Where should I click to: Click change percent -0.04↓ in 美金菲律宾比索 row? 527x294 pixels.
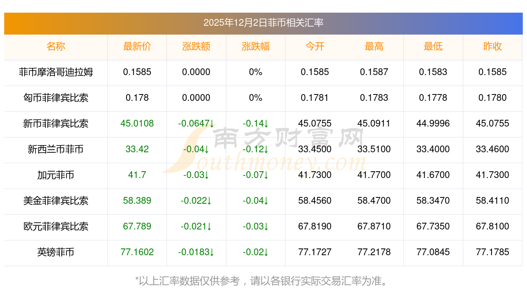pos(255,201)
